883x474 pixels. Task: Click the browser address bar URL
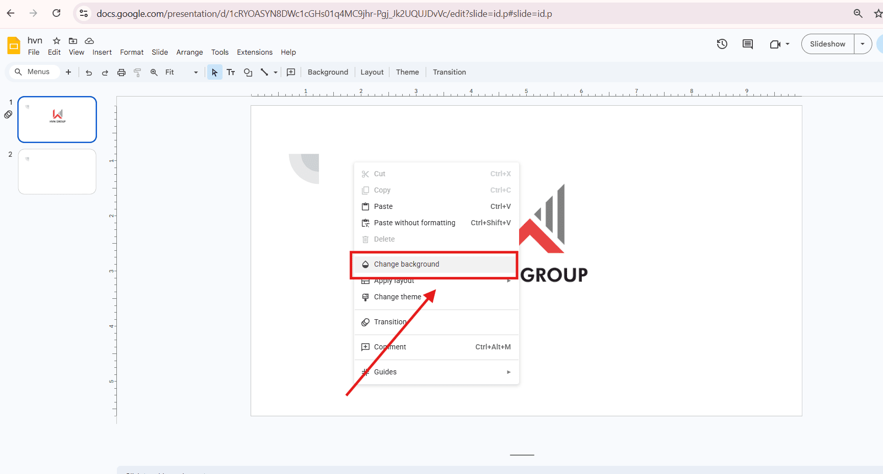pos(324,14)
